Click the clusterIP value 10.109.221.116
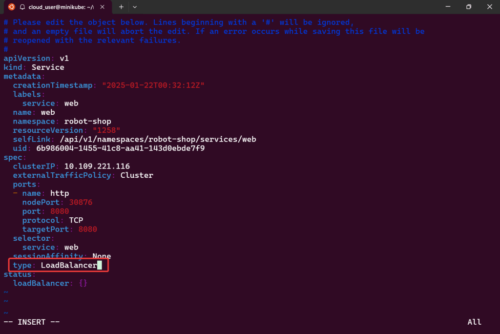500x334 pixels. [97, 166]
